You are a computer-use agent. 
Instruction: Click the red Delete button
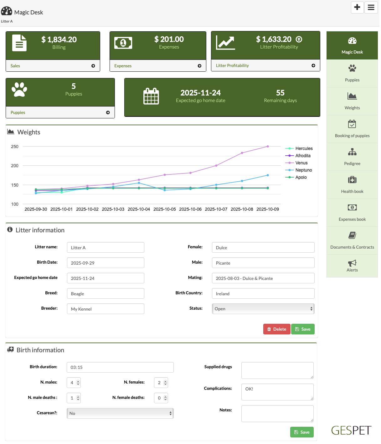pyautogui.click(x=277, y=329)
